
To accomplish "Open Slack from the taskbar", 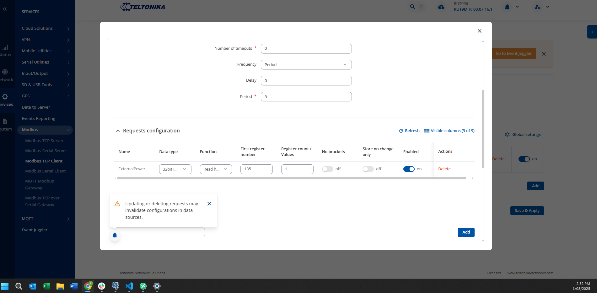I will click(102, 286).
